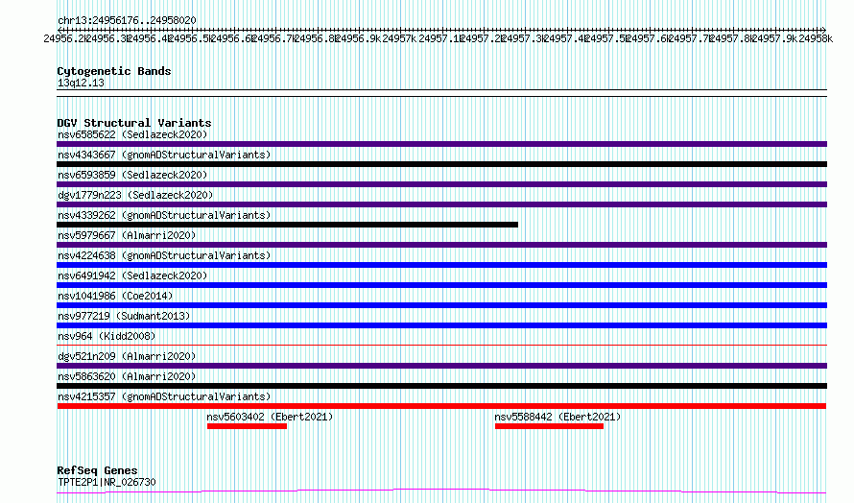Open dgv521n209 (Almarri2020) variant label
The height and width of the screenshot is (503, 854).
coord(127,356)
